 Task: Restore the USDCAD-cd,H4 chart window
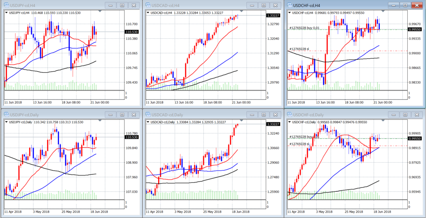[263, 5]
